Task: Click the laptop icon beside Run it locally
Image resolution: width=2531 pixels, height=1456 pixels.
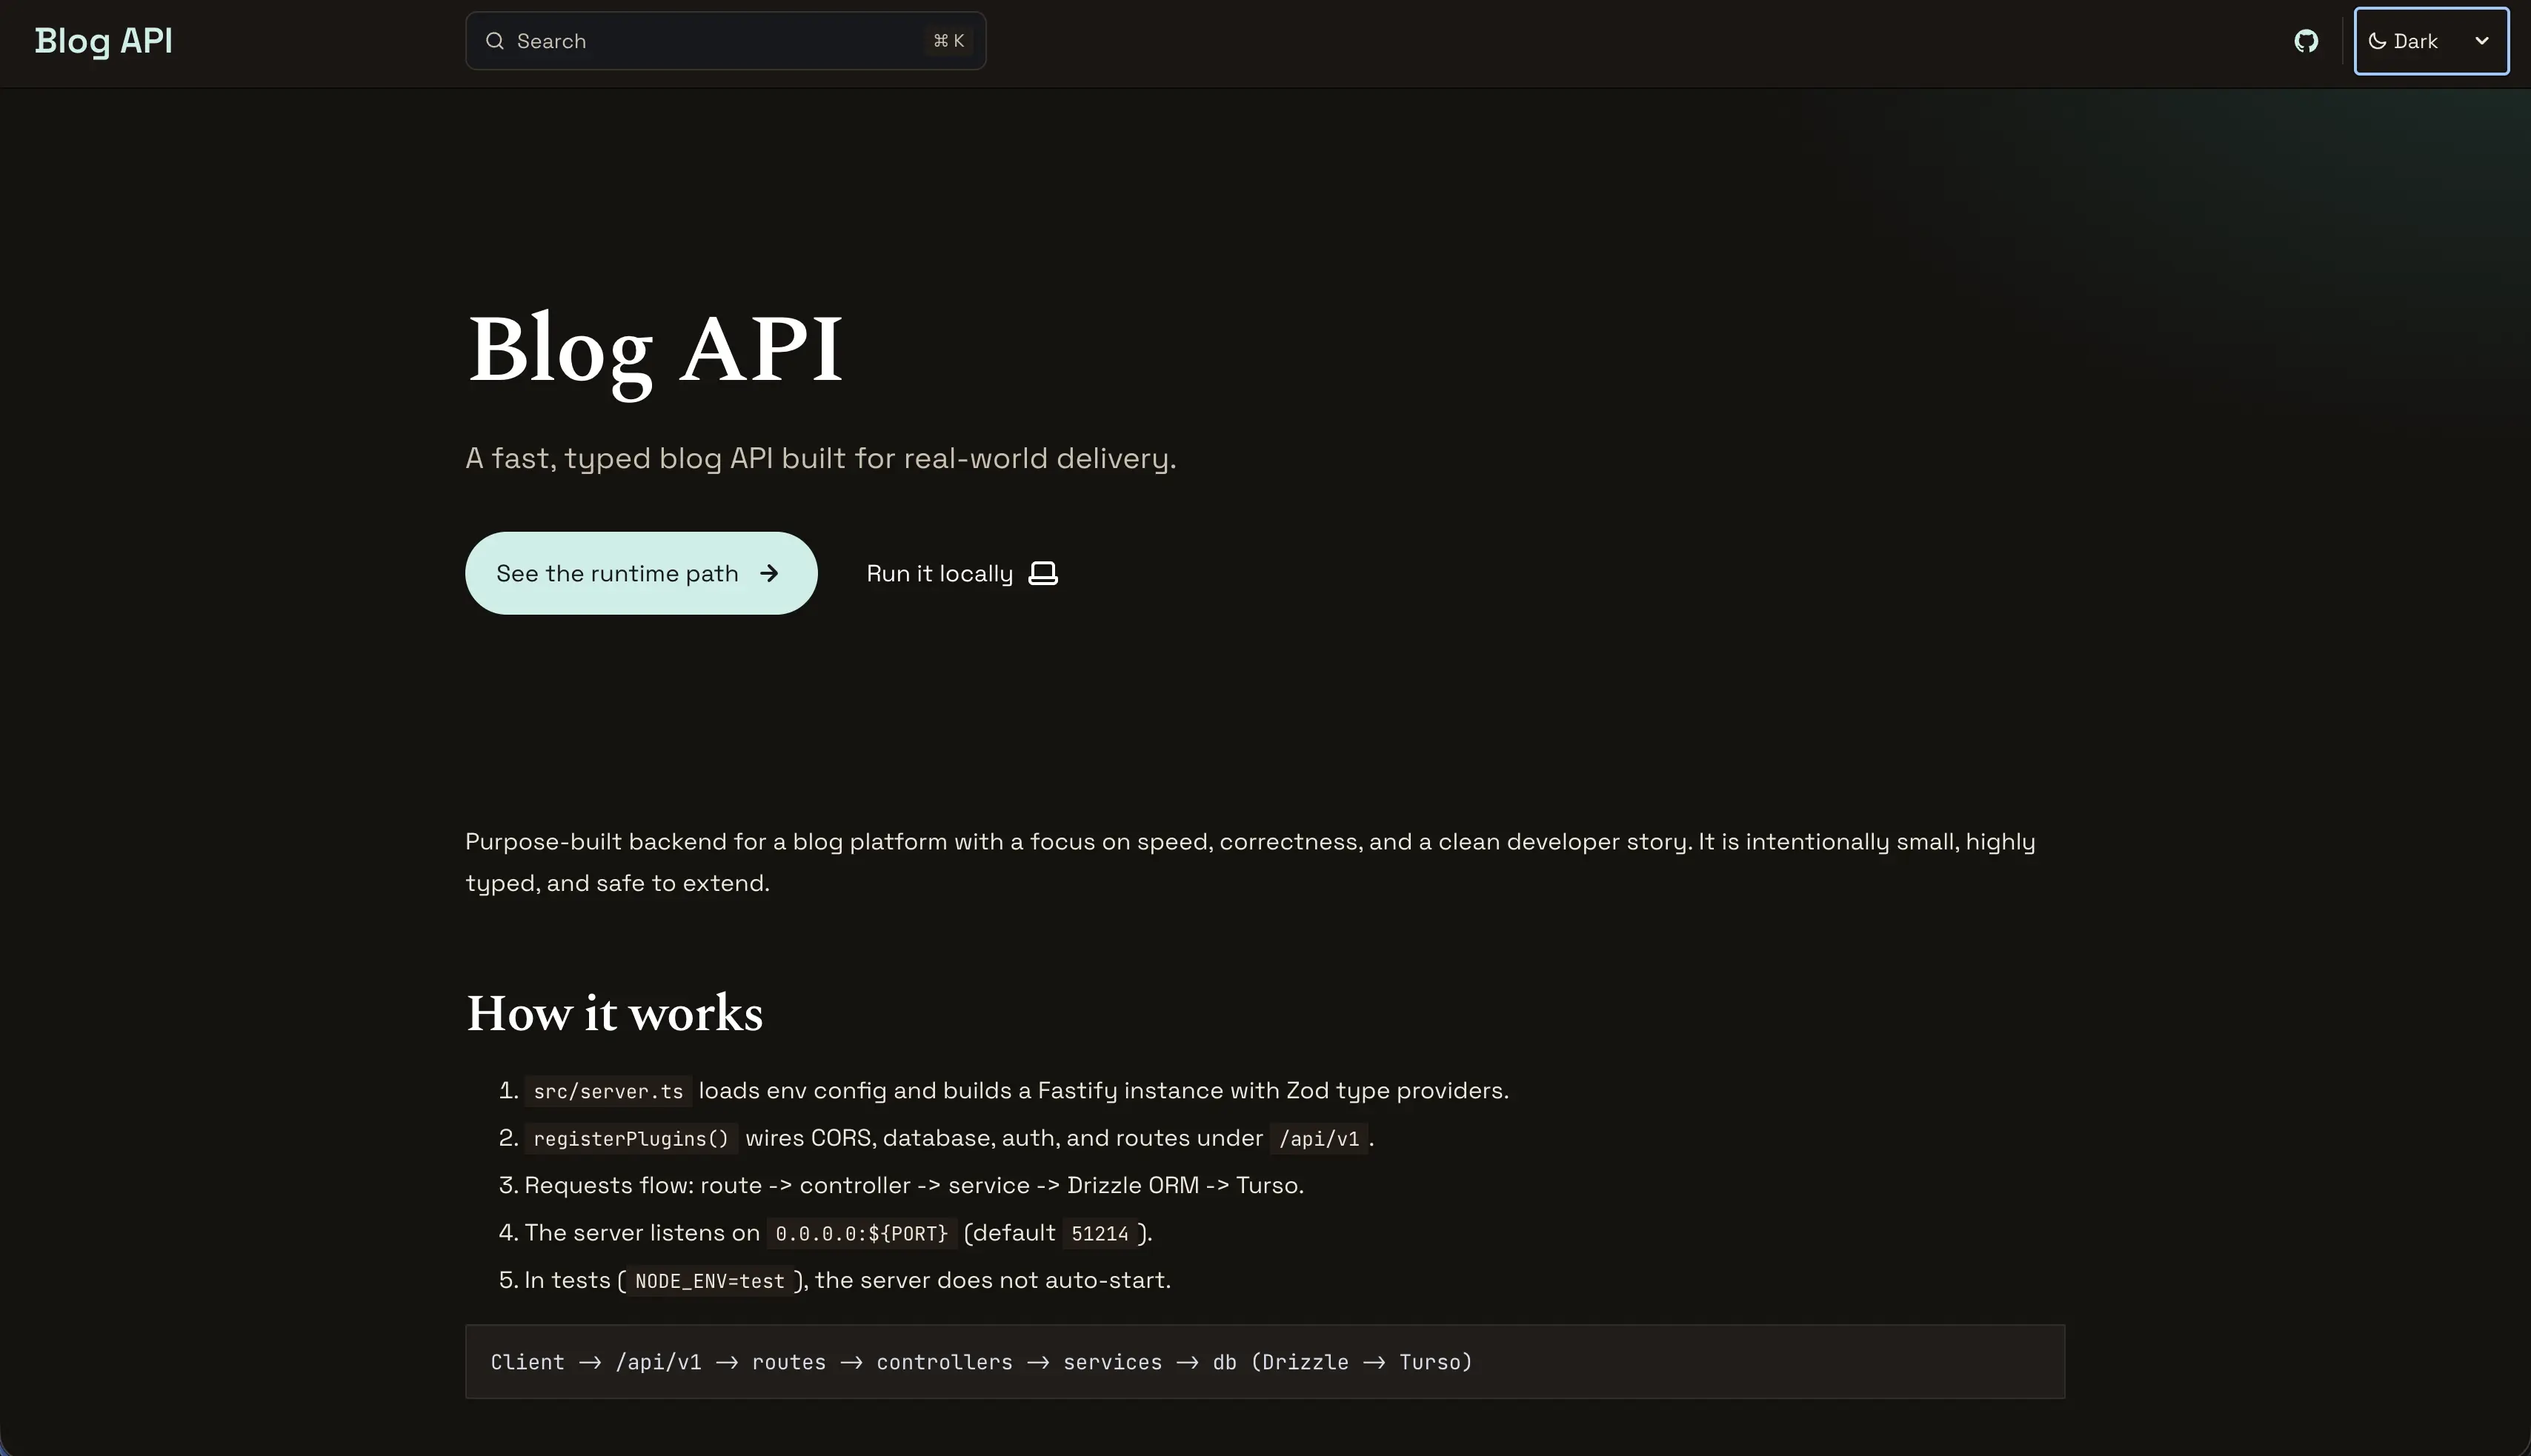Action: point(1042,573)
